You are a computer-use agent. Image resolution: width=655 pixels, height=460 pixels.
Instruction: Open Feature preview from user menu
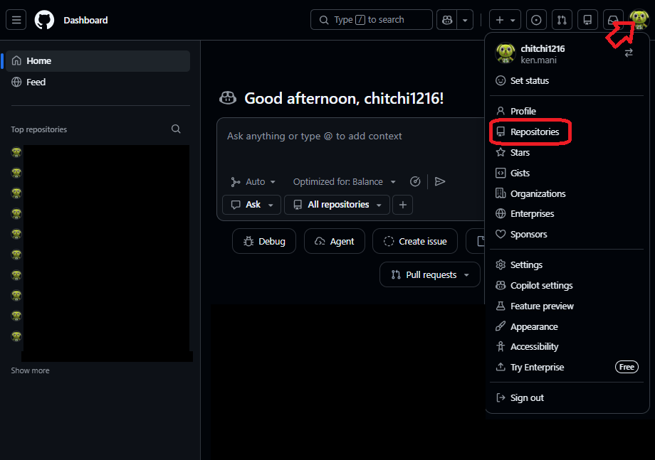(x=567, y=306)
